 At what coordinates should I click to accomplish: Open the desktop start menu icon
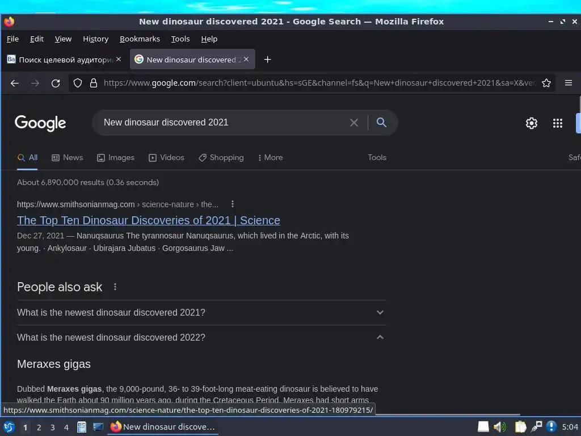click(9, 427)
